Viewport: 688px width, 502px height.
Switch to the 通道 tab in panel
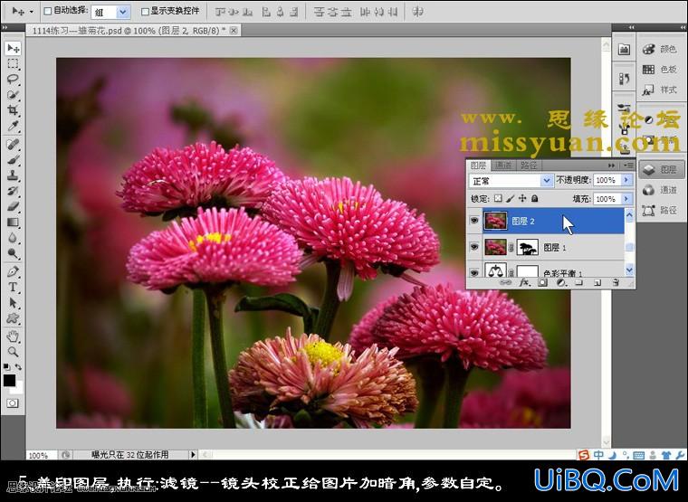pos(503,166)
